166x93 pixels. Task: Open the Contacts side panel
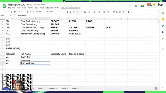(x=163, y=32)
